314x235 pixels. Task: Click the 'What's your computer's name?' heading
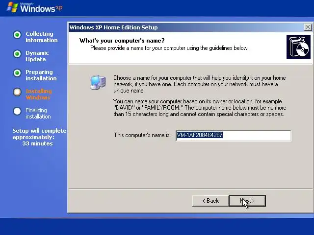(x=122, y=41)
